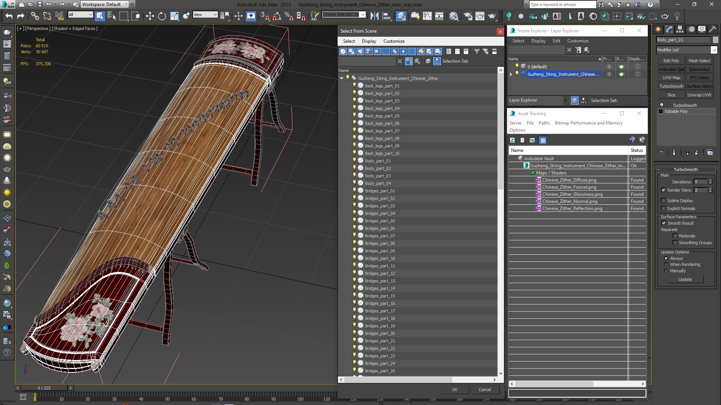Open Paths menu in Asset Tracking
The width and height of the screenshot is (721, 405).
click(544, 123)
